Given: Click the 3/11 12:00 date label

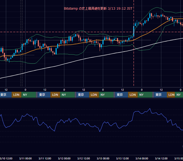Looking at the screenshot, I should pos(45,158).
